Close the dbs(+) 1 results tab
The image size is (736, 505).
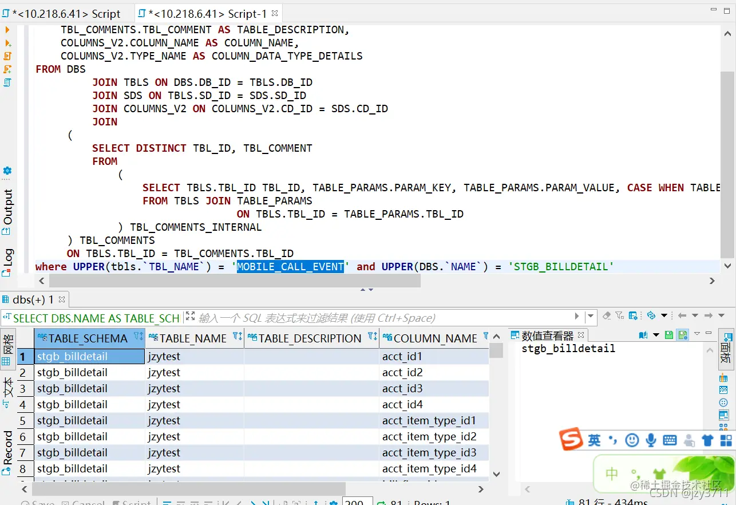click(62, 299)
